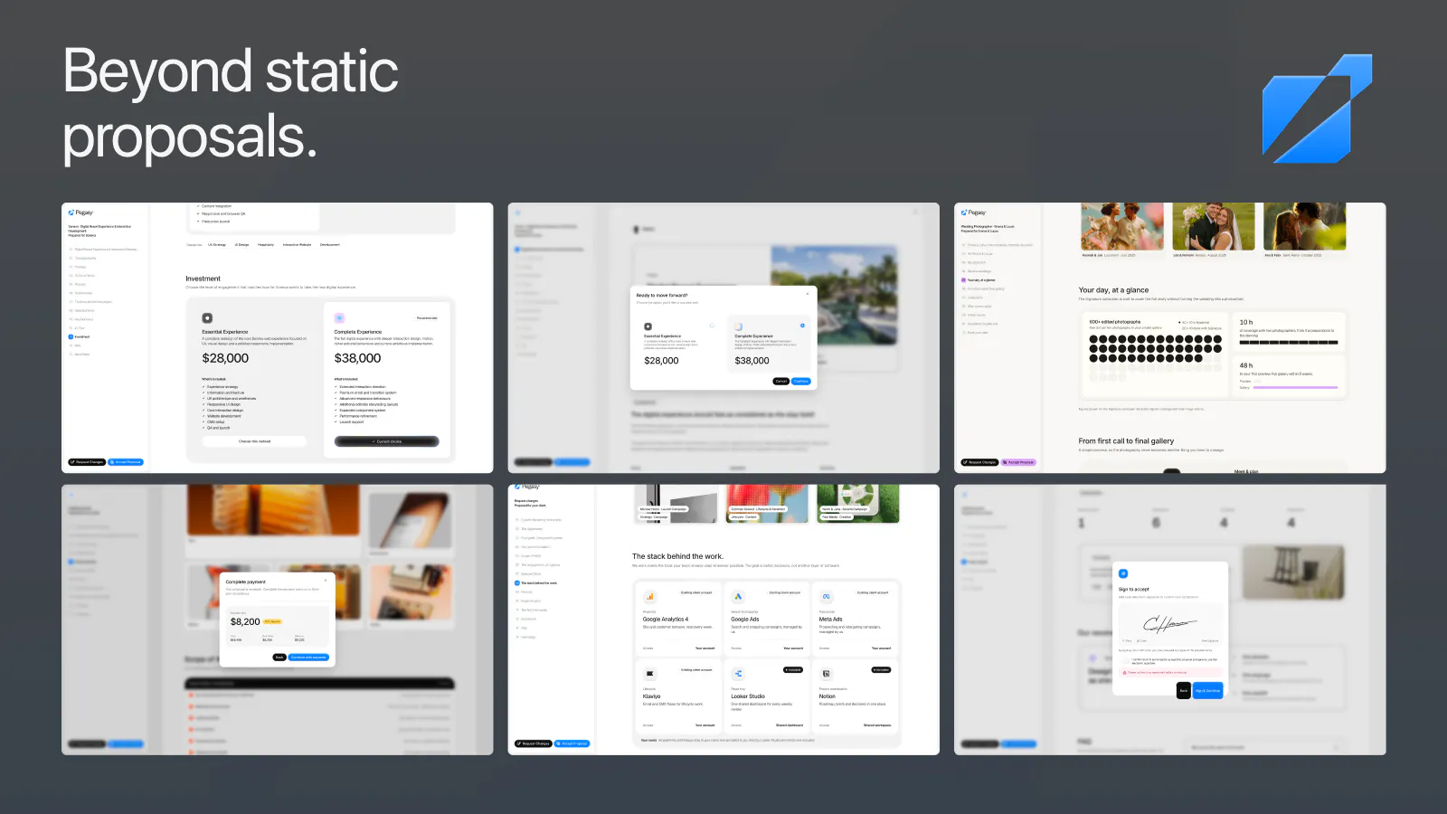Click the signature drawing field
This screenshot has height=814, width=1447.
(1170, 624)
